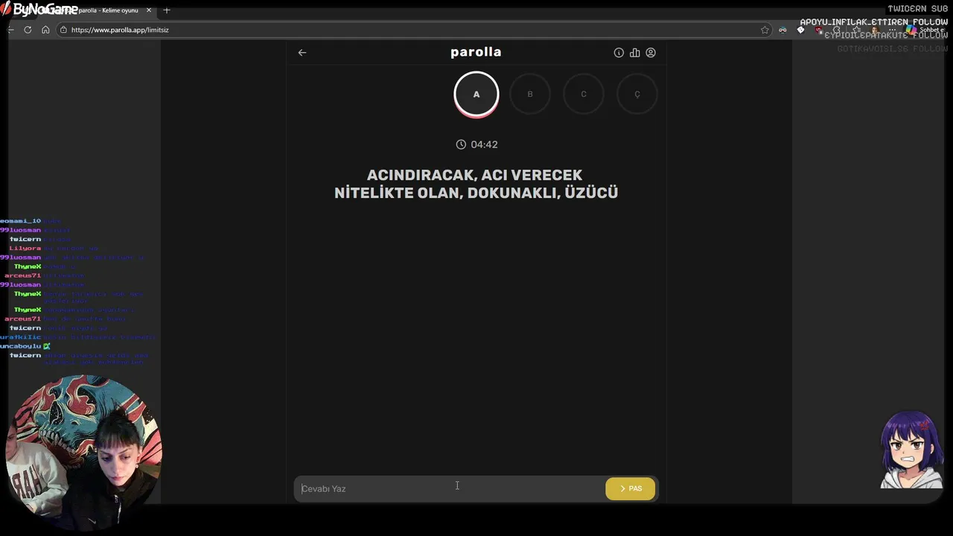The image size is (953, 536).
Task: Click the Cevabı Yaz answer field
Action: click(x=450, y=488)
